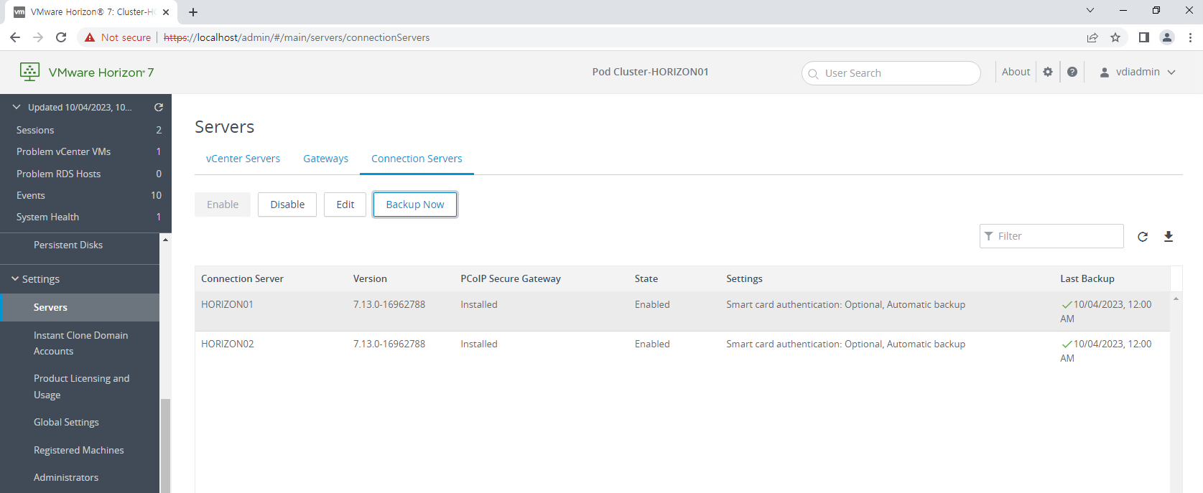The width and height of the screenshot is (1203, 493).
Task: Focus the User Search field
Action: (891, 73)
